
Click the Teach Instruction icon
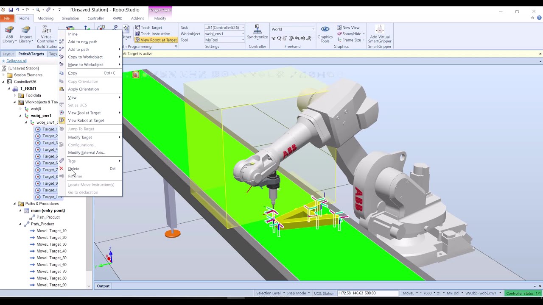[x=138, y=34]
